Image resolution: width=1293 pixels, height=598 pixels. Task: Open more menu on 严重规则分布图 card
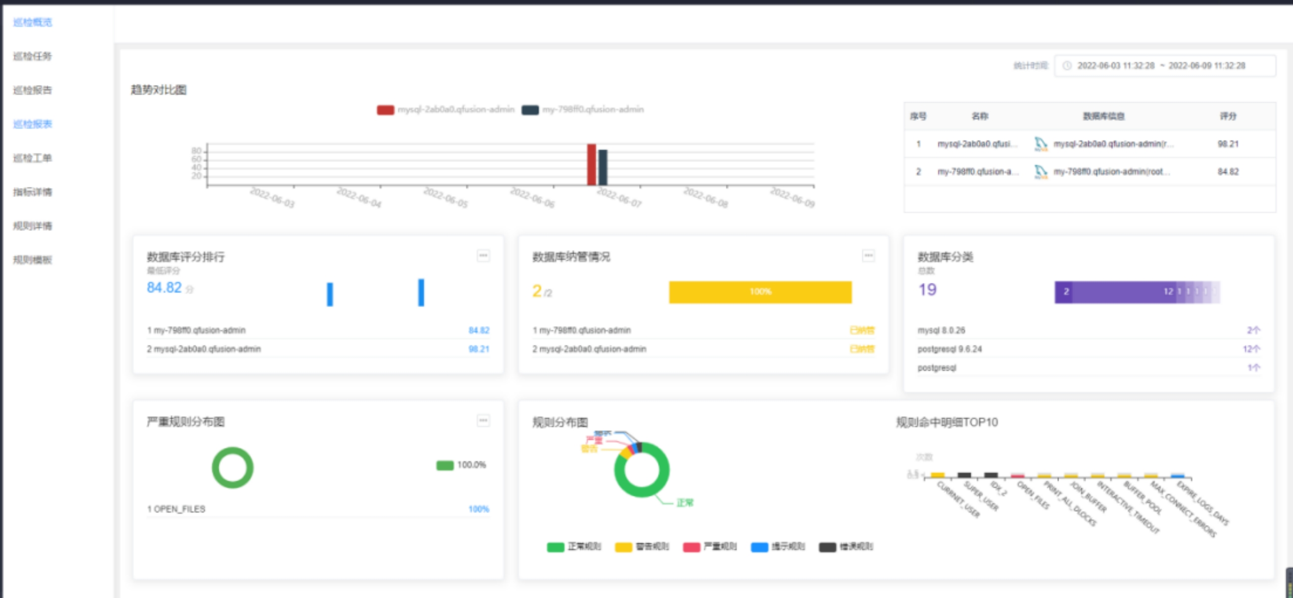click(x=483, y=420)
